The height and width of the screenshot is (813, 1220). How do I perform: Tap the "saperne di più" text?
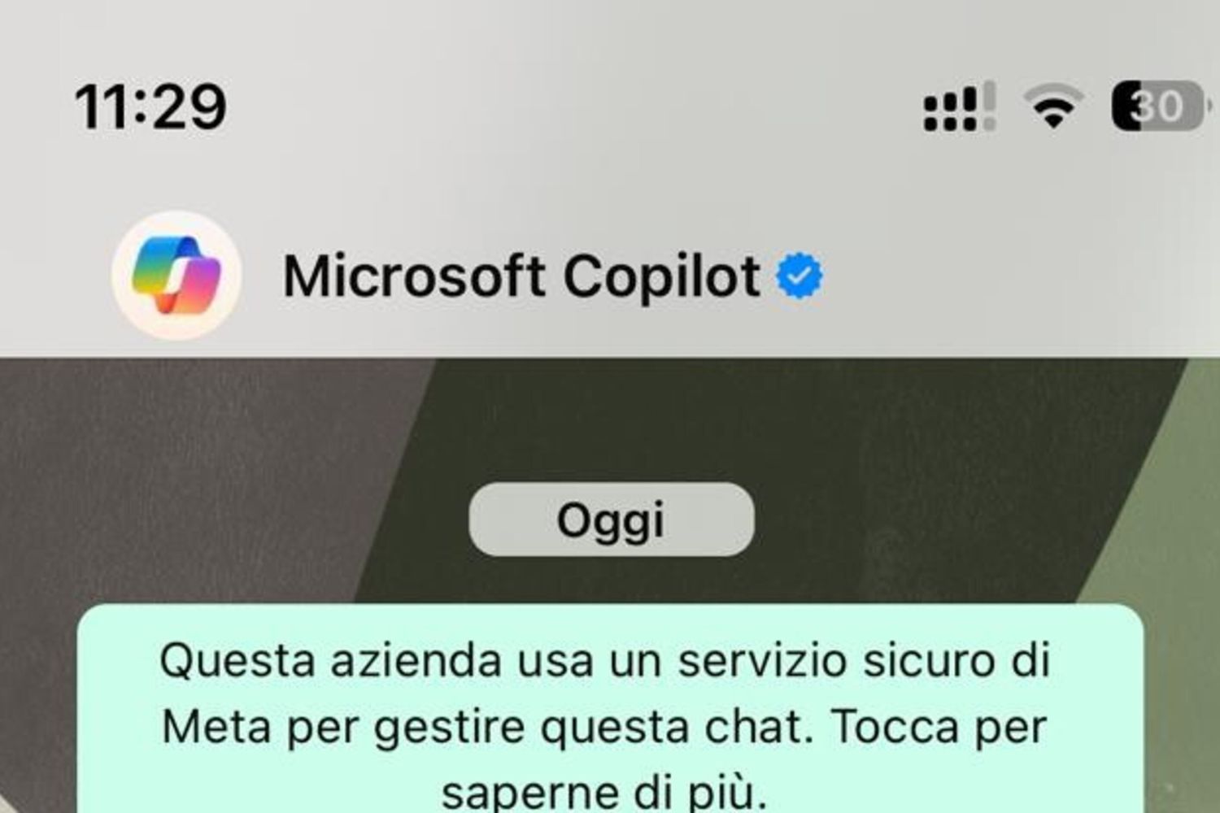click(604, 791)
